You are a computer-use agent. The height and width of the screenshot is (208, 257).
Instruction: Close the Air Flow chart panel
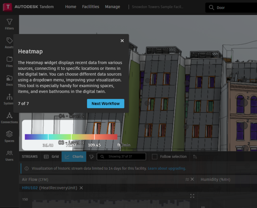[192, 179]
